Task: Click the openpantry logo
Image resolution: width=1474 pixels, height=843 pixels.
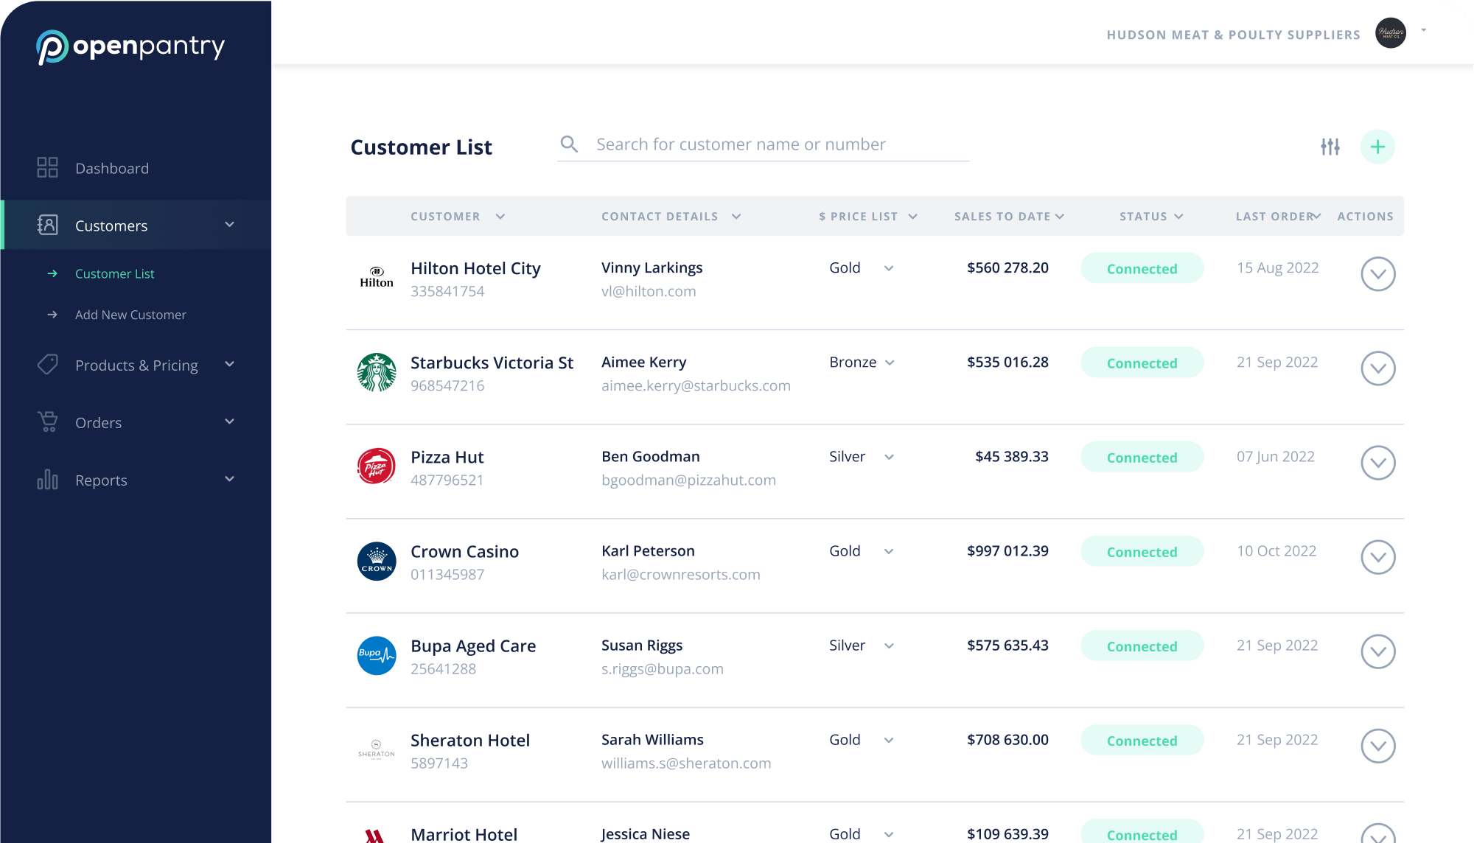Action: 130,46
